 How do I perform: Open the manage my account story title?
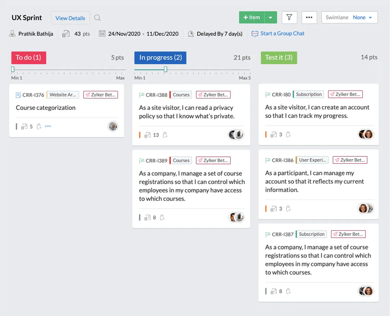point(314,182)
